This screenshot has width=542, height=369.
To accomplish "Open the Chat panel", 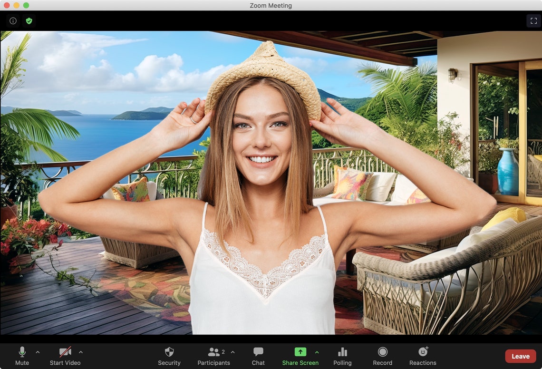I will (258, 356).
